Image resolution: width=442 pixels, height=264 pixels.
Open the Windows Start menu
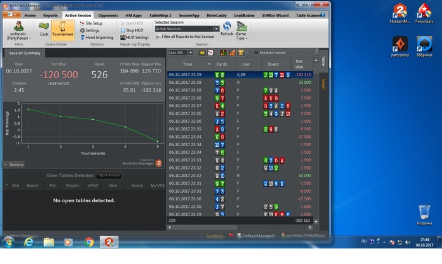[9, 242]
